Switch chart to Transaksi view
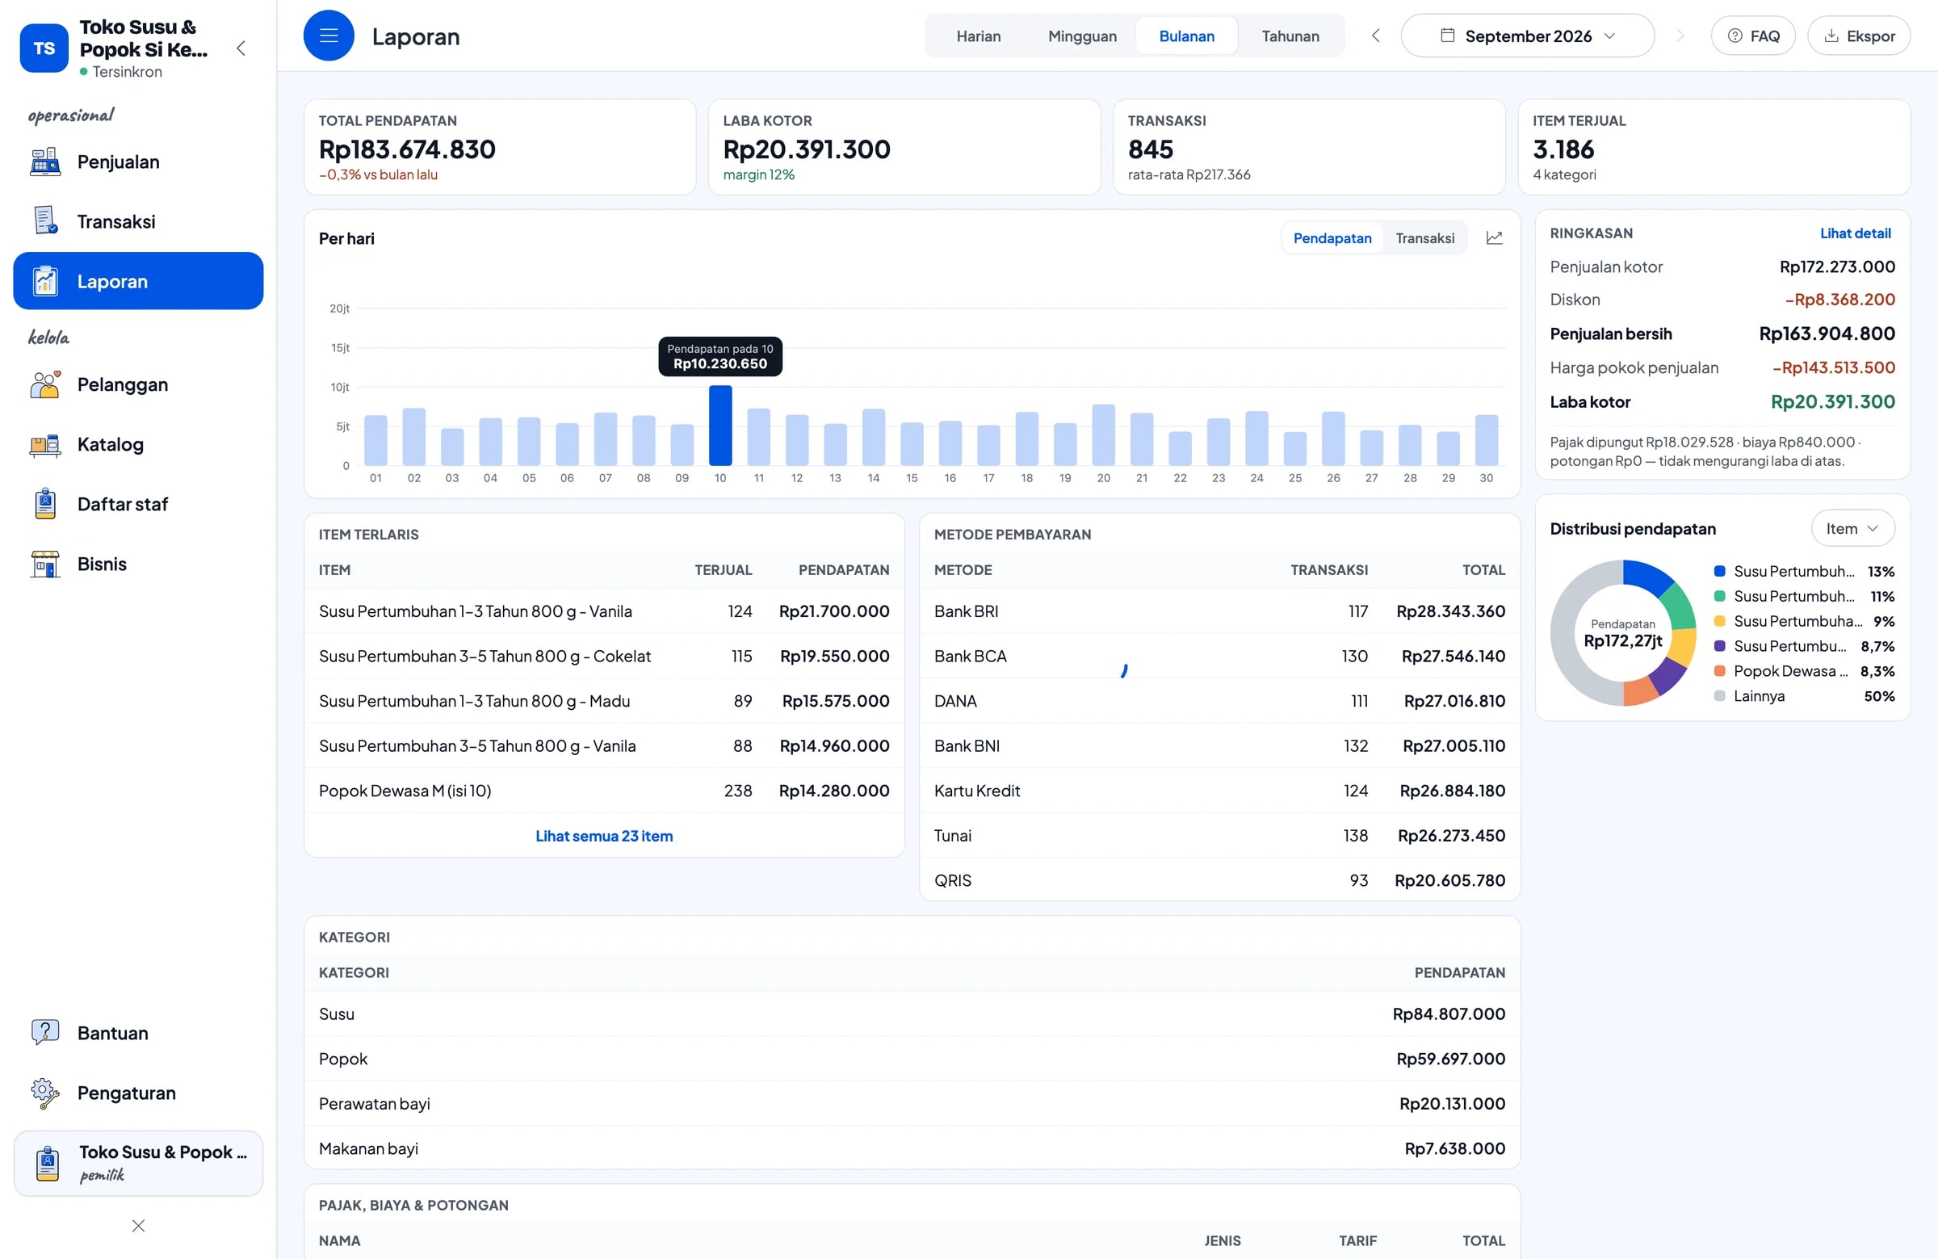Viewport: 1938px width, 1259px height. (x=1425, y=237)
